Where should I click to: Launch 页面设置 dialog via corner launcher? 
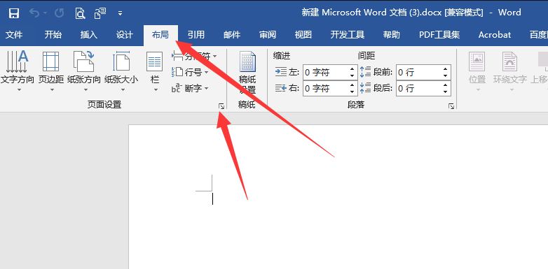[x=221, y=106]
